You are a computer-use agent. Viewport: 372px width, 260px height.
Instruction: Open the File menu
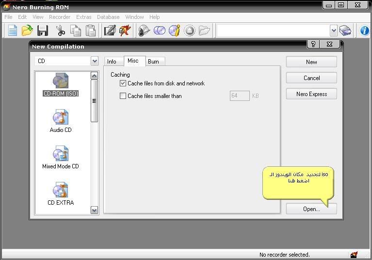tap(8, 17)
